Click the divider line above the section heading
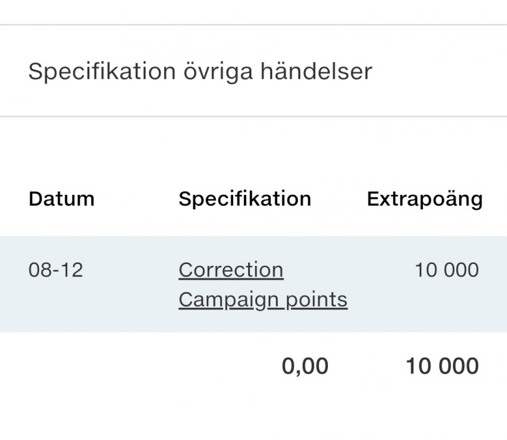507x440 pixels. 253,25
